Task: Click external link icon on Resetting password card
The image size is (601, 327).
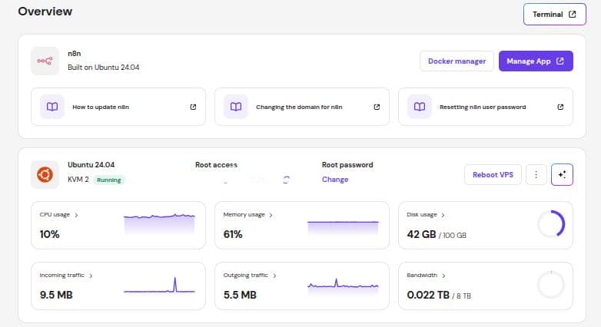Action: pos(560,107)
